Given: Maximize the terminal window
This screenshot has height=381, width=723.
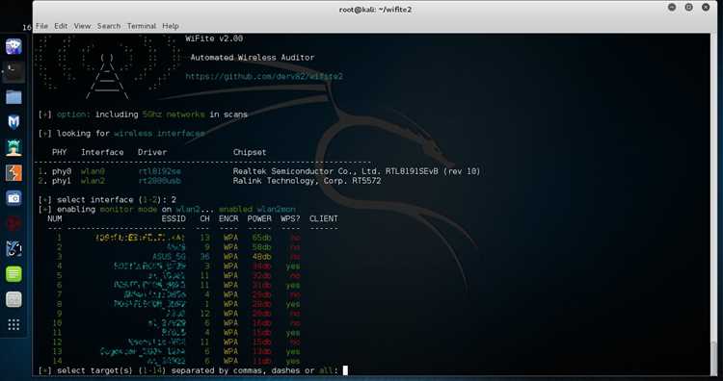Looking at the screenshot, I should click(x=689, y=8).
